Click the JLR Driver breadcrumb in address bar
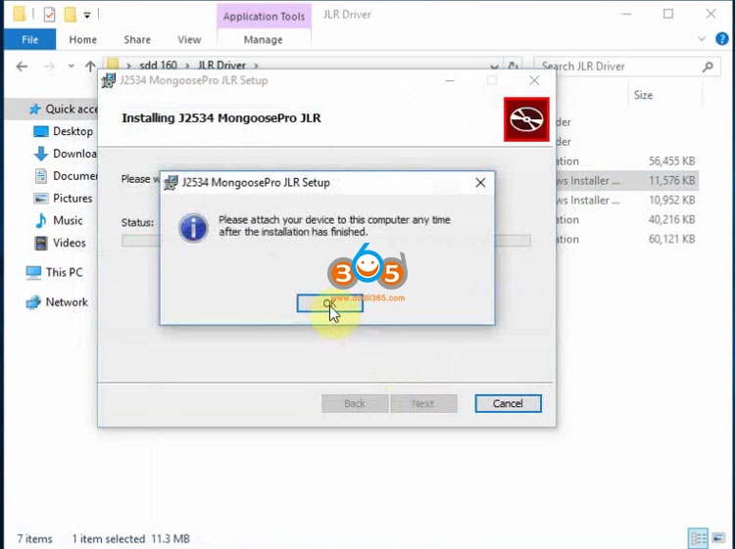Screen dimensions: 735x549 (x=222, y=65)
